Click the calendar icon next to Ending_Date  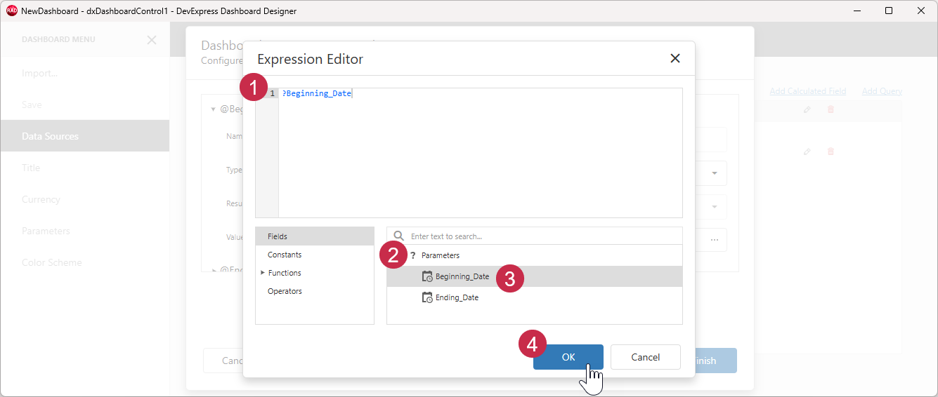(x=427, y=297)
